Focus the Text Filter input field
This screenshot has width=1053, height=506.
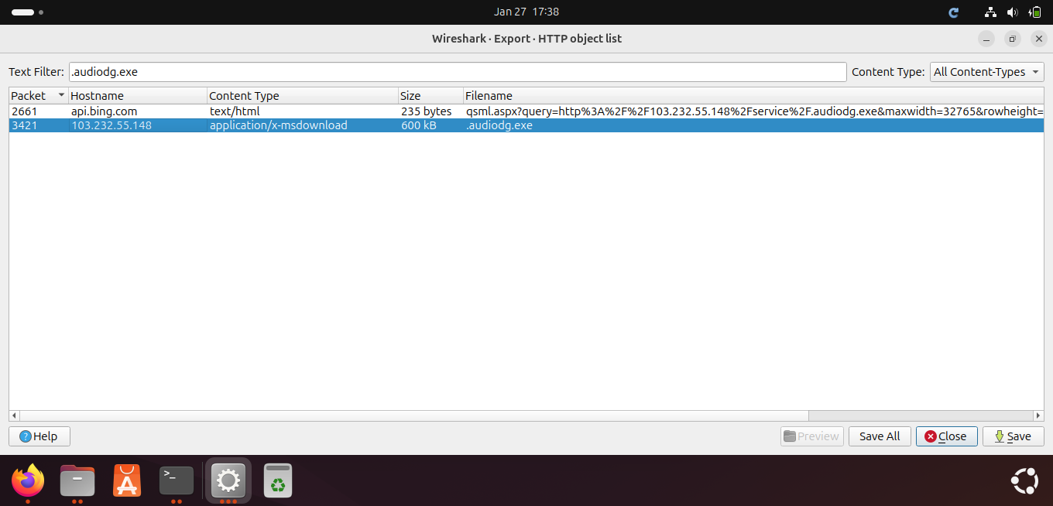coord(458,72)
